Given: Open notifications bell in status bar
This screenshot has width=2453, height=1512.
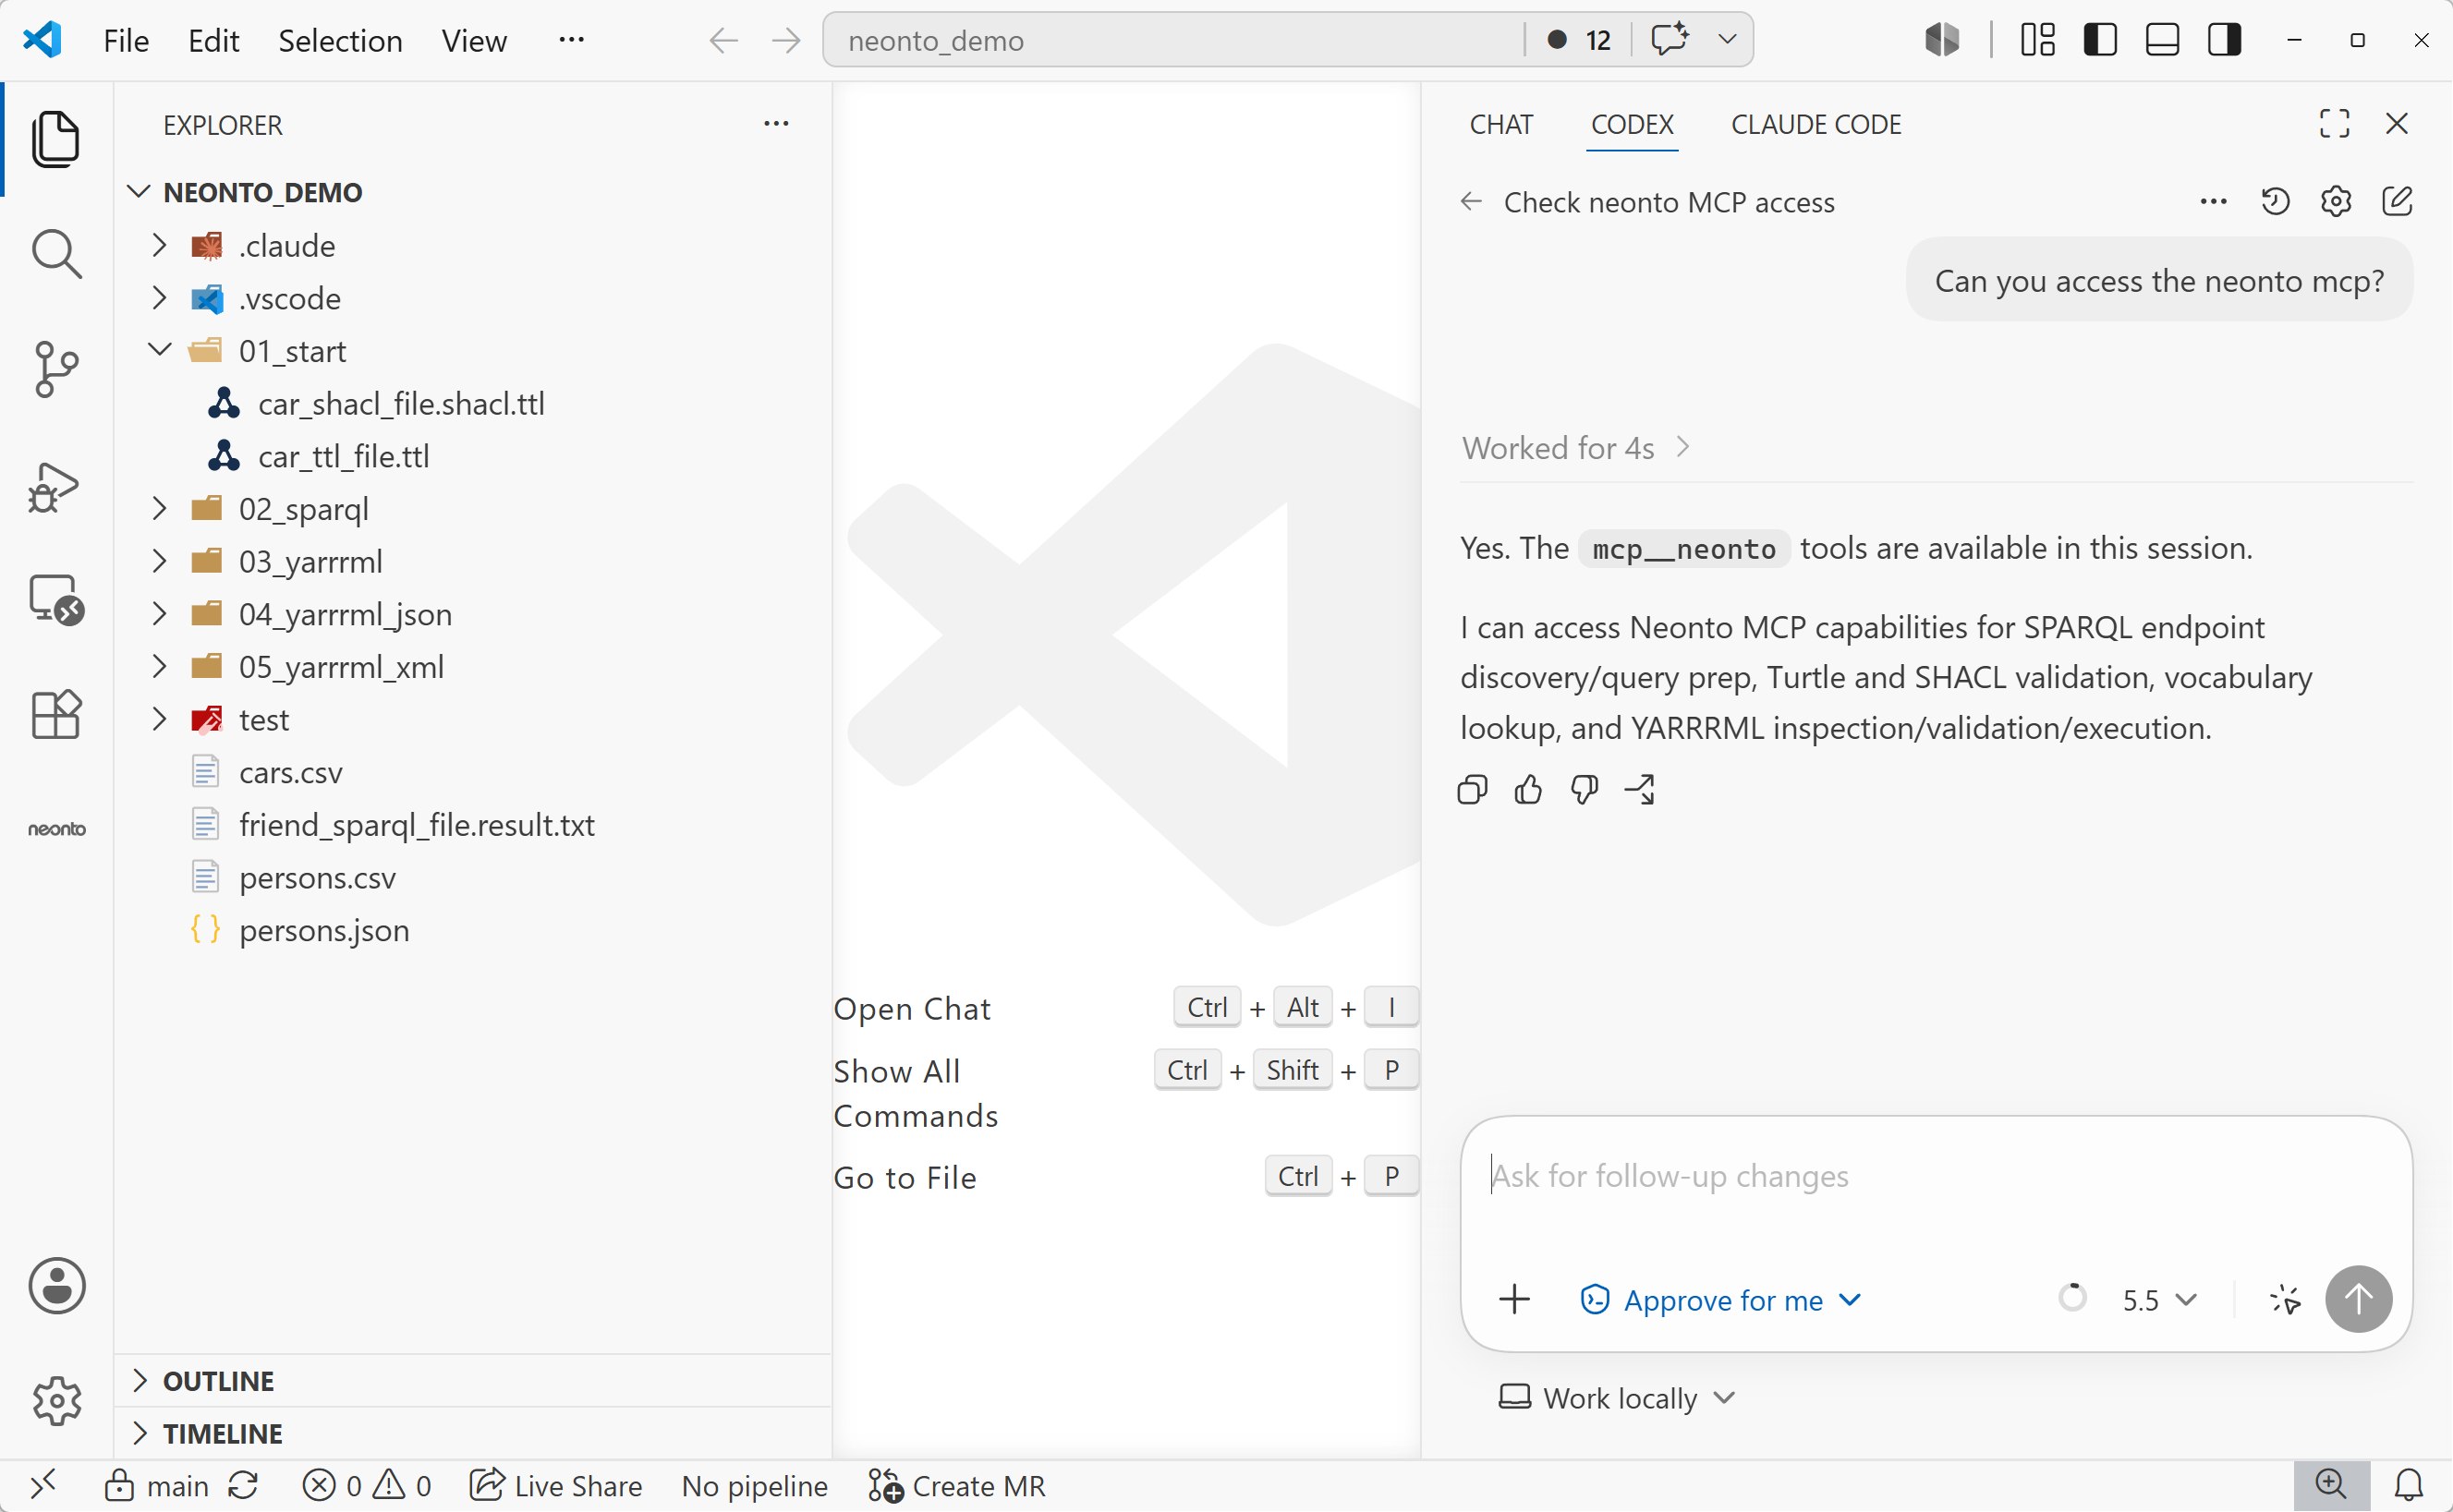Looking at the screenshot, I should coord(2409,1486).
